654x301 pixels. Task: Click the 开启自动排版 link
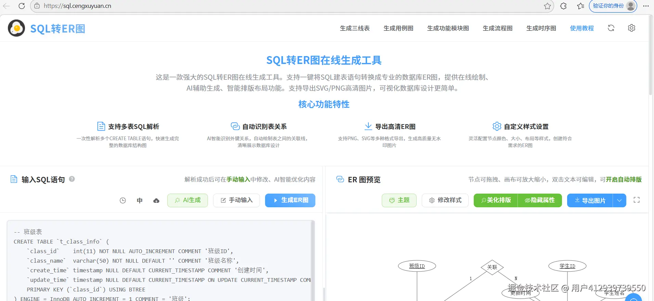pos(624,180)
